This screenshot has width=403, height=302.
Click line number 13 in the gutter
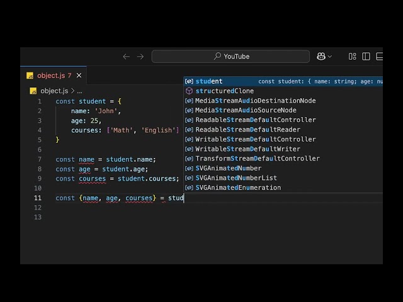38,217
